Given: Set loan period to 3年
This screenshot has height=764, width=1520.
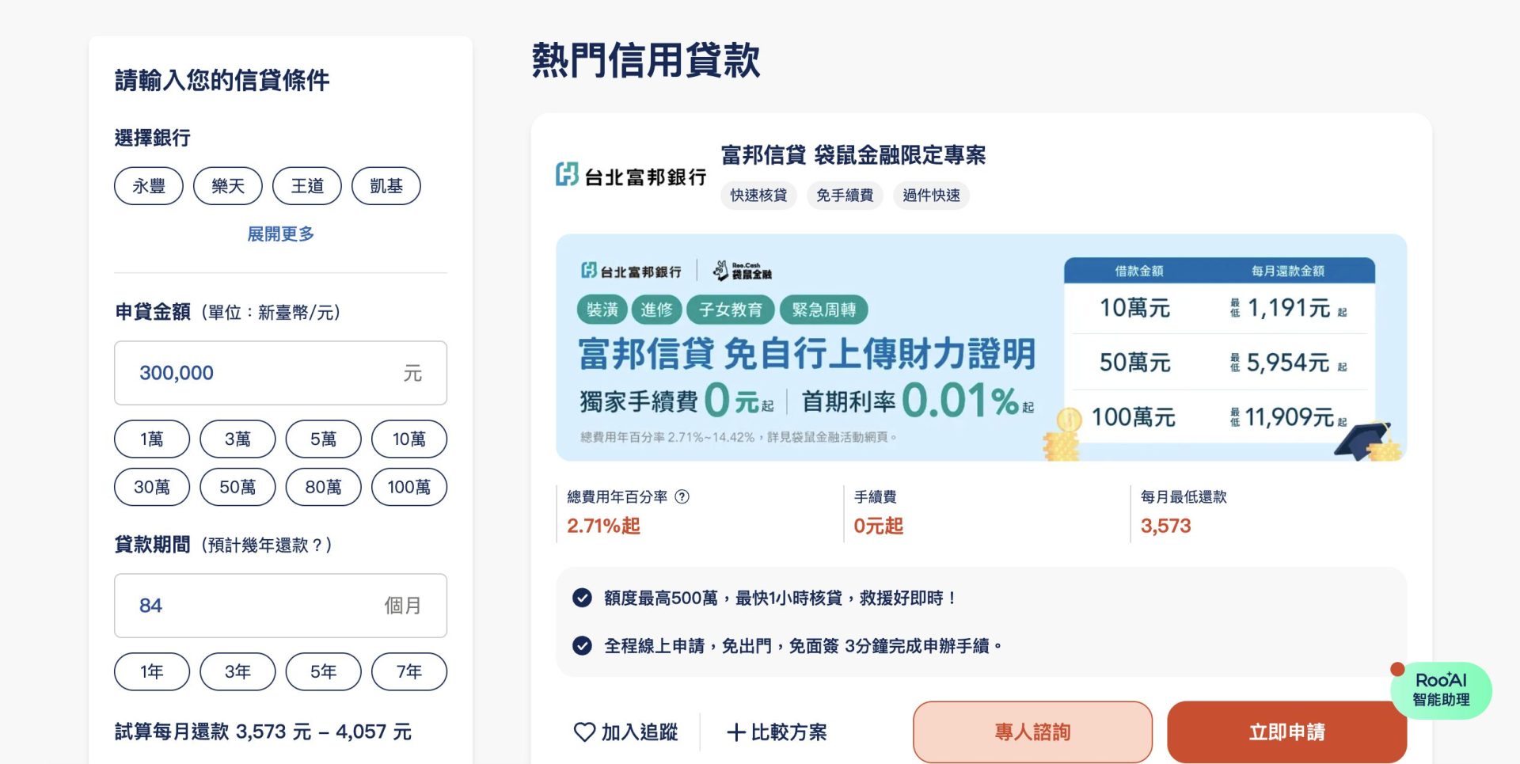Looking at the screenshot, I should (237, 671).
